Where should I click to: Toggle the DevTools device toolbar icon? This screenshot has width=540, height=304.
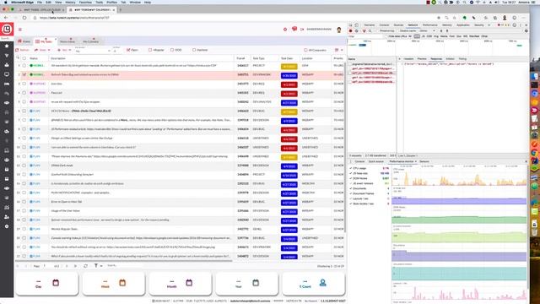(x=356, y=25)
